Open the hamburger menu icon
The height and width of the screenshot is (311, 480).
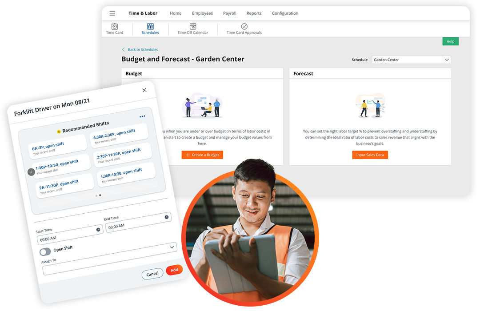112,13
